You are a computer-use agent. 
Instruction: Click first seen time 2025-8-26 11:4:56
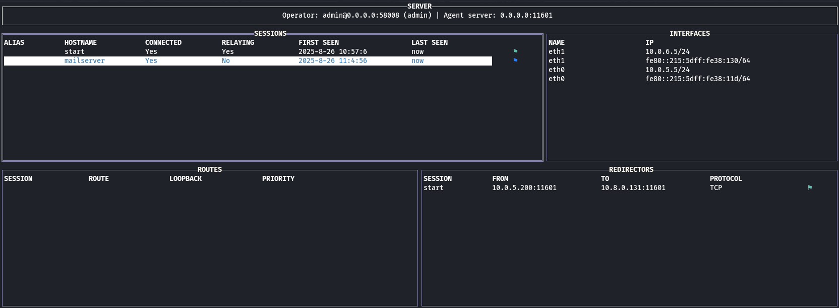(x=333, y=61)
